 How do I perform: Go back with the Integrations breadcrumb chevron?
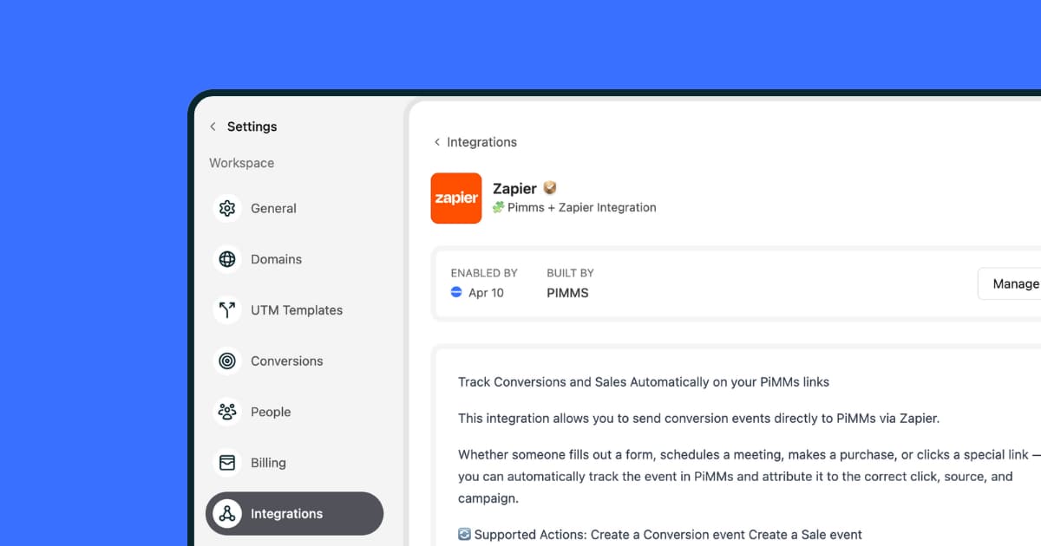click(436, 142)
